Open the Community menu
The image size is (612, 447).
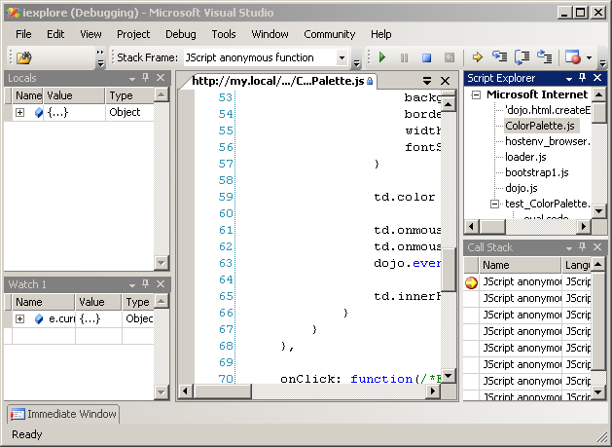point(330,34)
